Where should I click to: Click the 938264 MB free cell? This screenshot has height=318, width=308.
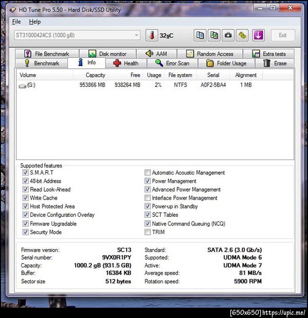127,85
